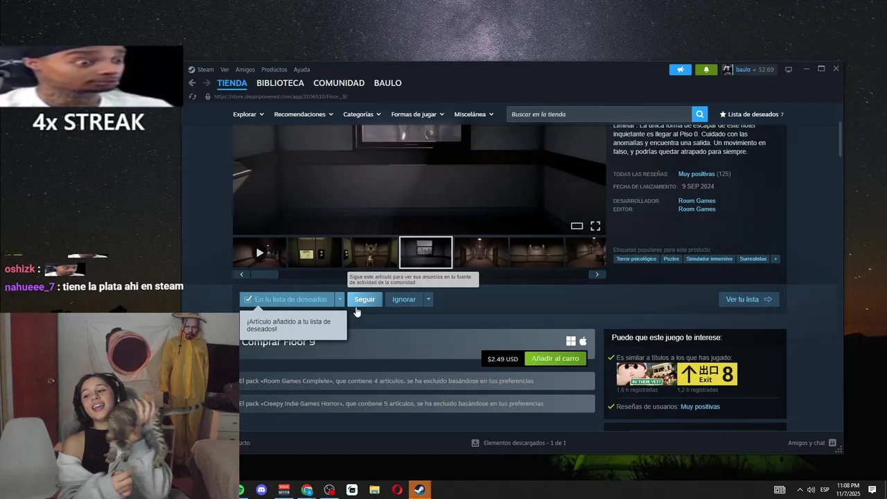The width and height of the screenshot is (887, 499).
Task: Switch Steam to Big Picture mode
Action: click(788, 69)
